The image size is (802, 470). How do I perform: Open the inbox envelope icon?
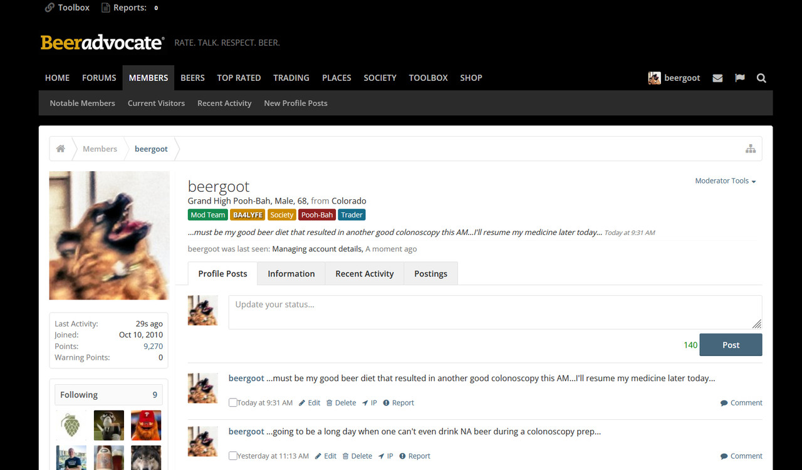click(x=717, y=78)
